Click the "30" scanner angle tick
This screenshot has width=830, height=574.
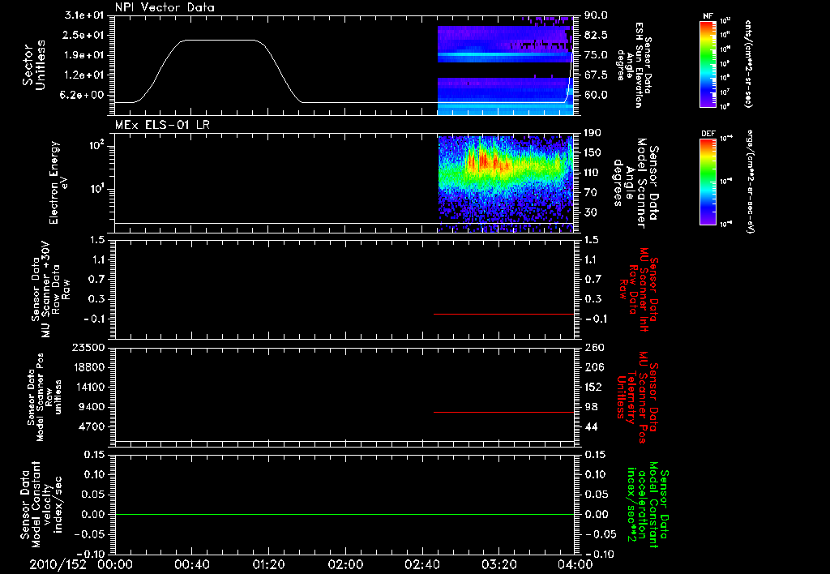(x=590, y=212)
